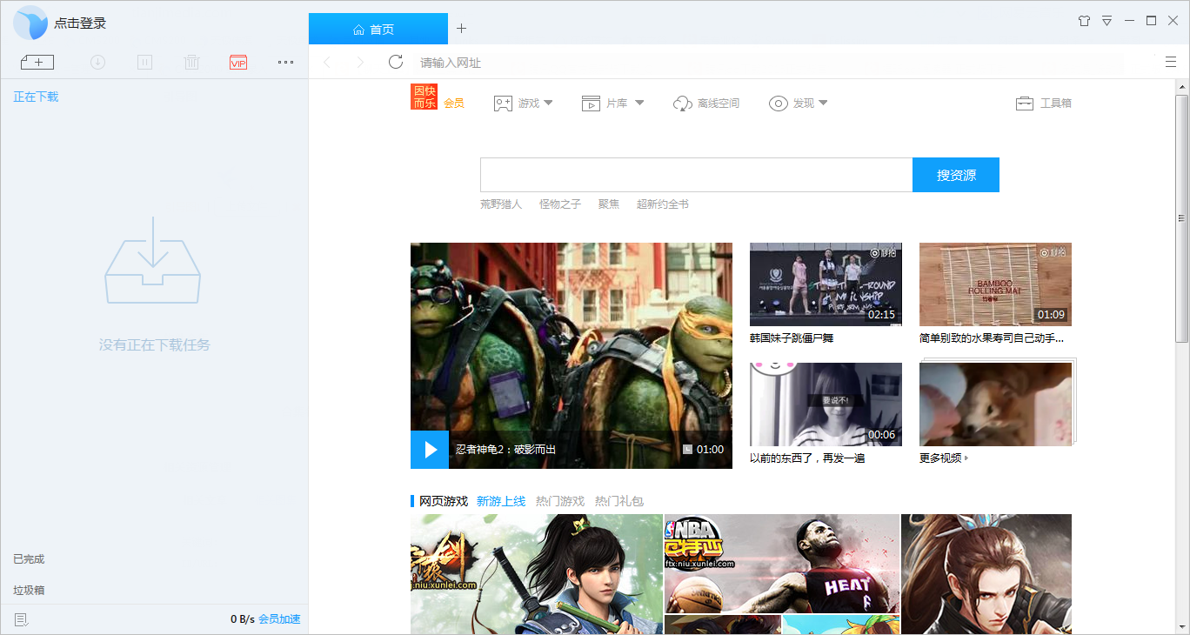The height and width of the screenshot is (635, 1190).
Task: Open the 会员 link in navigation
Action: click(x=454, y=103)
